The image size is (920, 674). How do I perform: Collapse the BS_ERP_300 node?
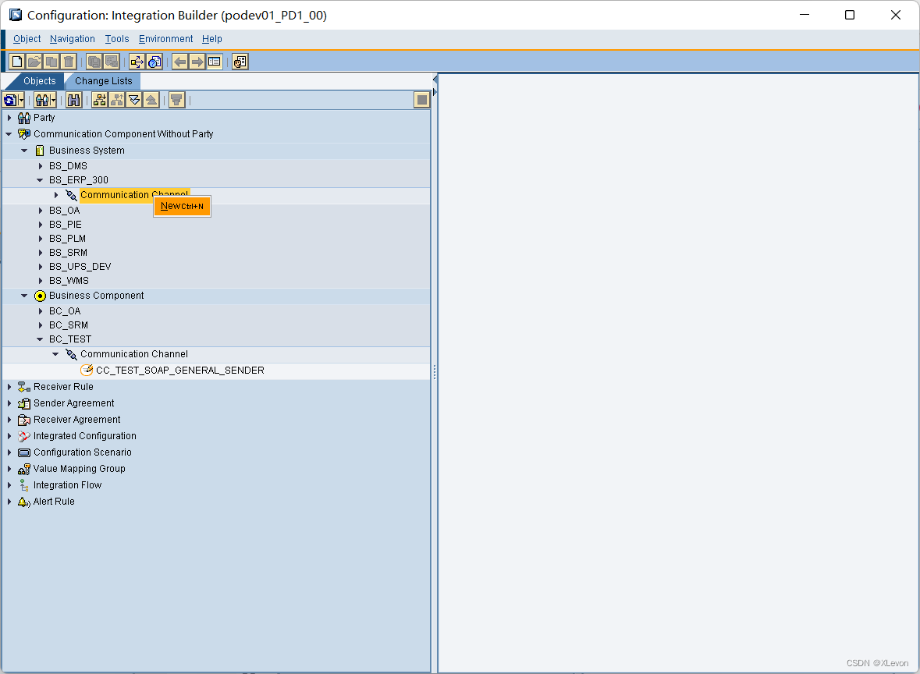tap(41, 180)
